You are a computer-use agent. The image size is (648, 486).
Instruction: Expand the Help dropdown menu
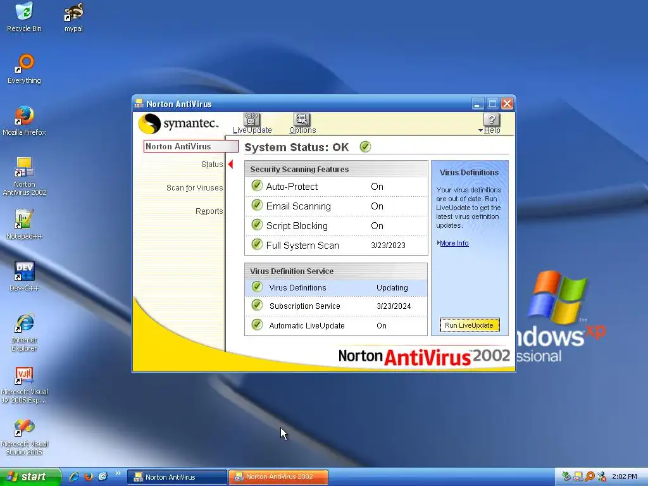tap(490, 123)
